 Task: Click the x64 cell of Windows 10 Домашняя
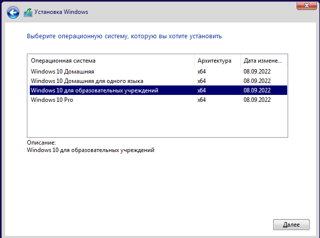click(202, 72)
